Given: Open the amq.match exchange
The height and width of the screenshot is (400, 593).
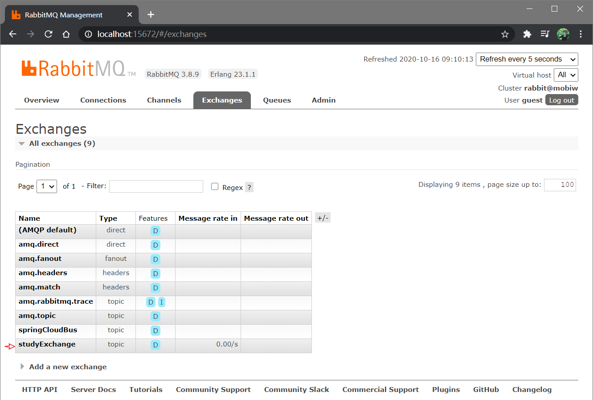Looking at the screenshot, I should click(39, 287).
